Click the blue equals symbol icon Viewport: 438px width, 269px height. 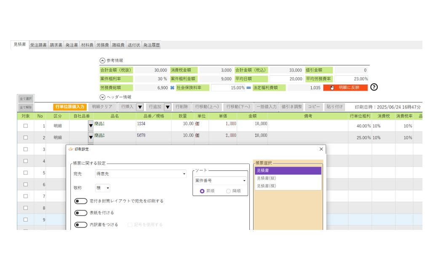coord(248,88)
